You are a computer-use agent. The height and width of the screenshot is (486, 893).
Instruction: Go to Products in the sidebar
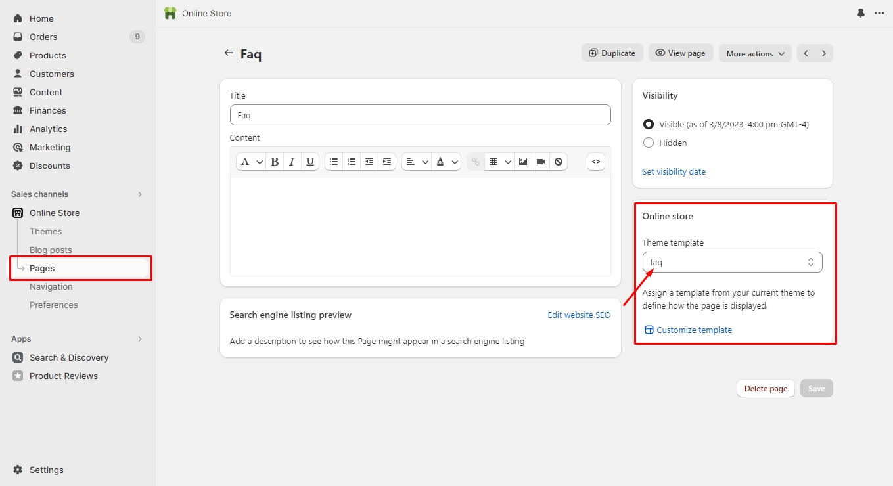48,55
